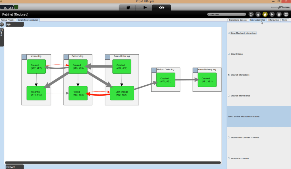Open the Actions tab with the play icon
The image size is (291, 169).
pyautogui.click(x=145, y=8)
